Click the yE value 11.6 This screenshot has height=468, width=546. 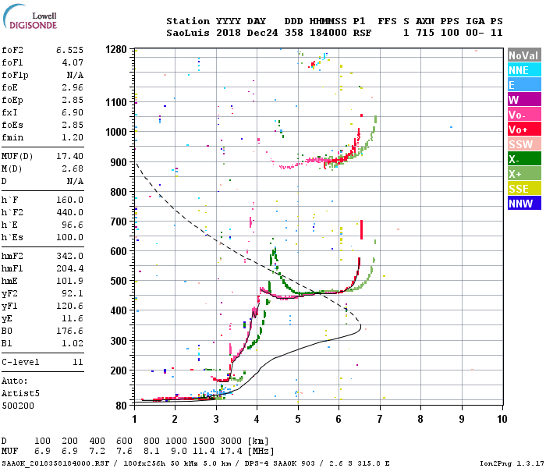pos(73,318)
